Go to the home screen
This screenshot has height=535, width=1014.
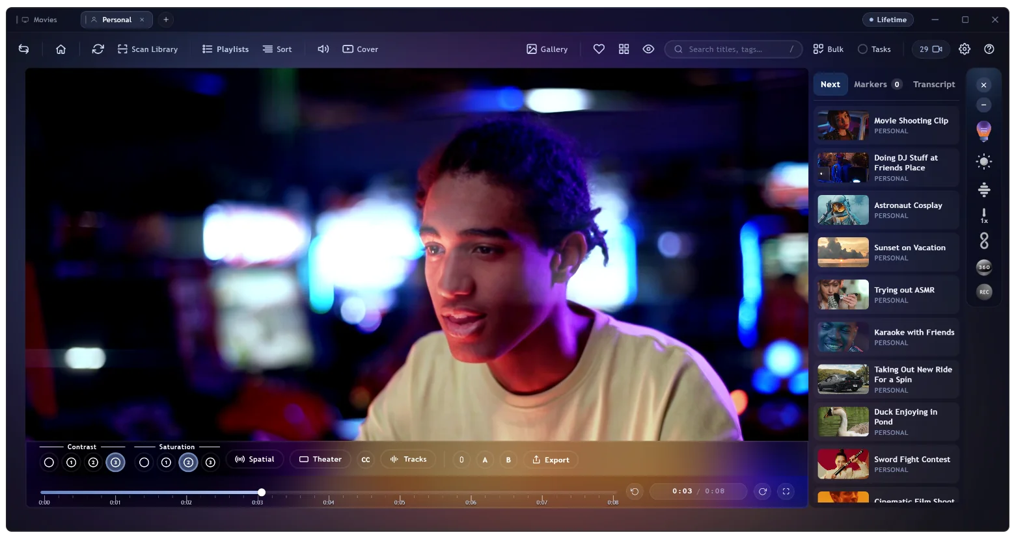[x=61, y=49]
